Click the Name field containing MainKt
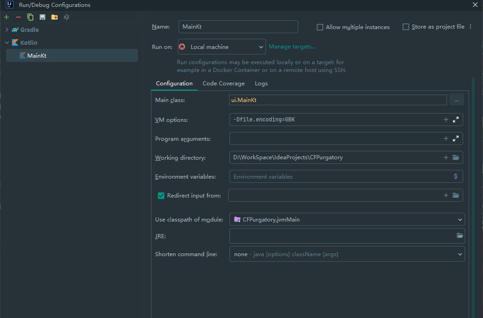The width and height of the screenshot is (483, 318). pyautogui.click(x=238, y=27)
